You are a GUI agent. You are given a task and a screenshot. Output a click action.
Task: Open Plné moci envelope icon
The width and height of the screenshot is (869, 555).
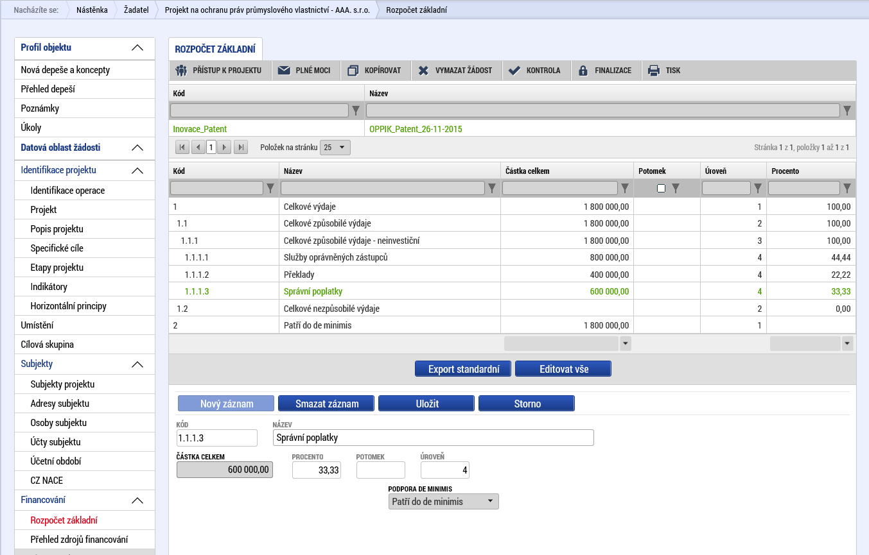[x=284, y=71]
